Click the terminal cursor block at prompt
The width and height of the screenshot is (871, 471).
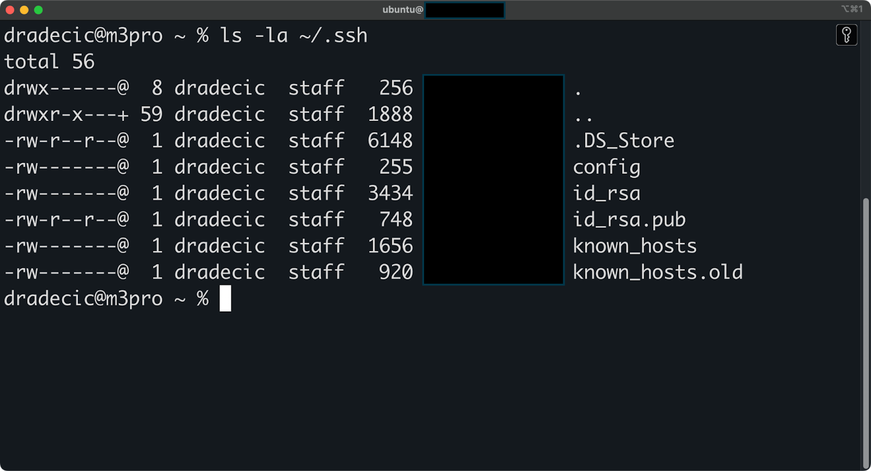(x=225, y=298)
